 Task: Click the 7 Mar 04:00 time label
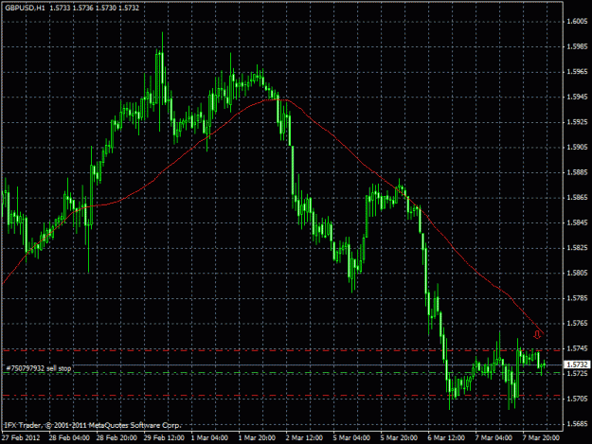(493, 437)
